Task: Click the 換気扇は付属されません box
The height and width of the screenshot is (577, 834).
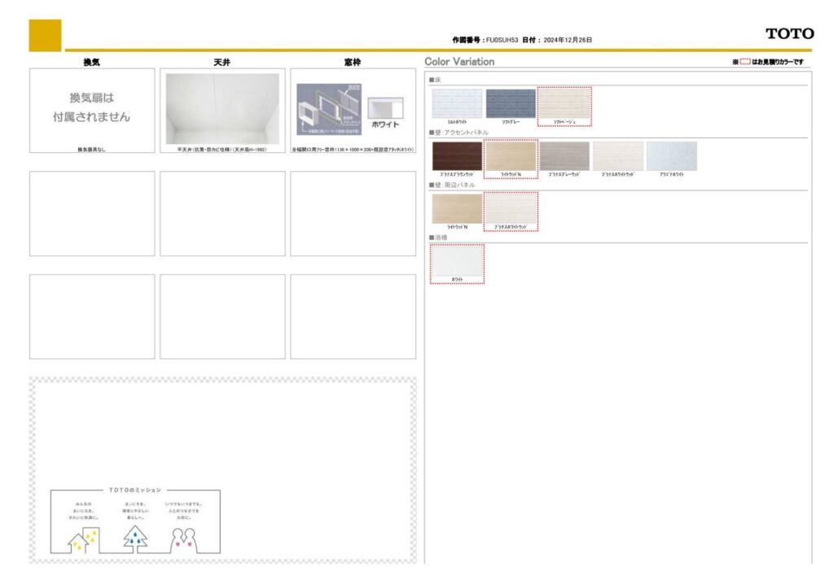Action: (91, 108)
